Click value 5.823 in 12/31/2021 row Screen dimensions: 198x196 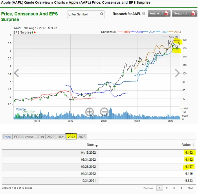click(x=189, y=181)
